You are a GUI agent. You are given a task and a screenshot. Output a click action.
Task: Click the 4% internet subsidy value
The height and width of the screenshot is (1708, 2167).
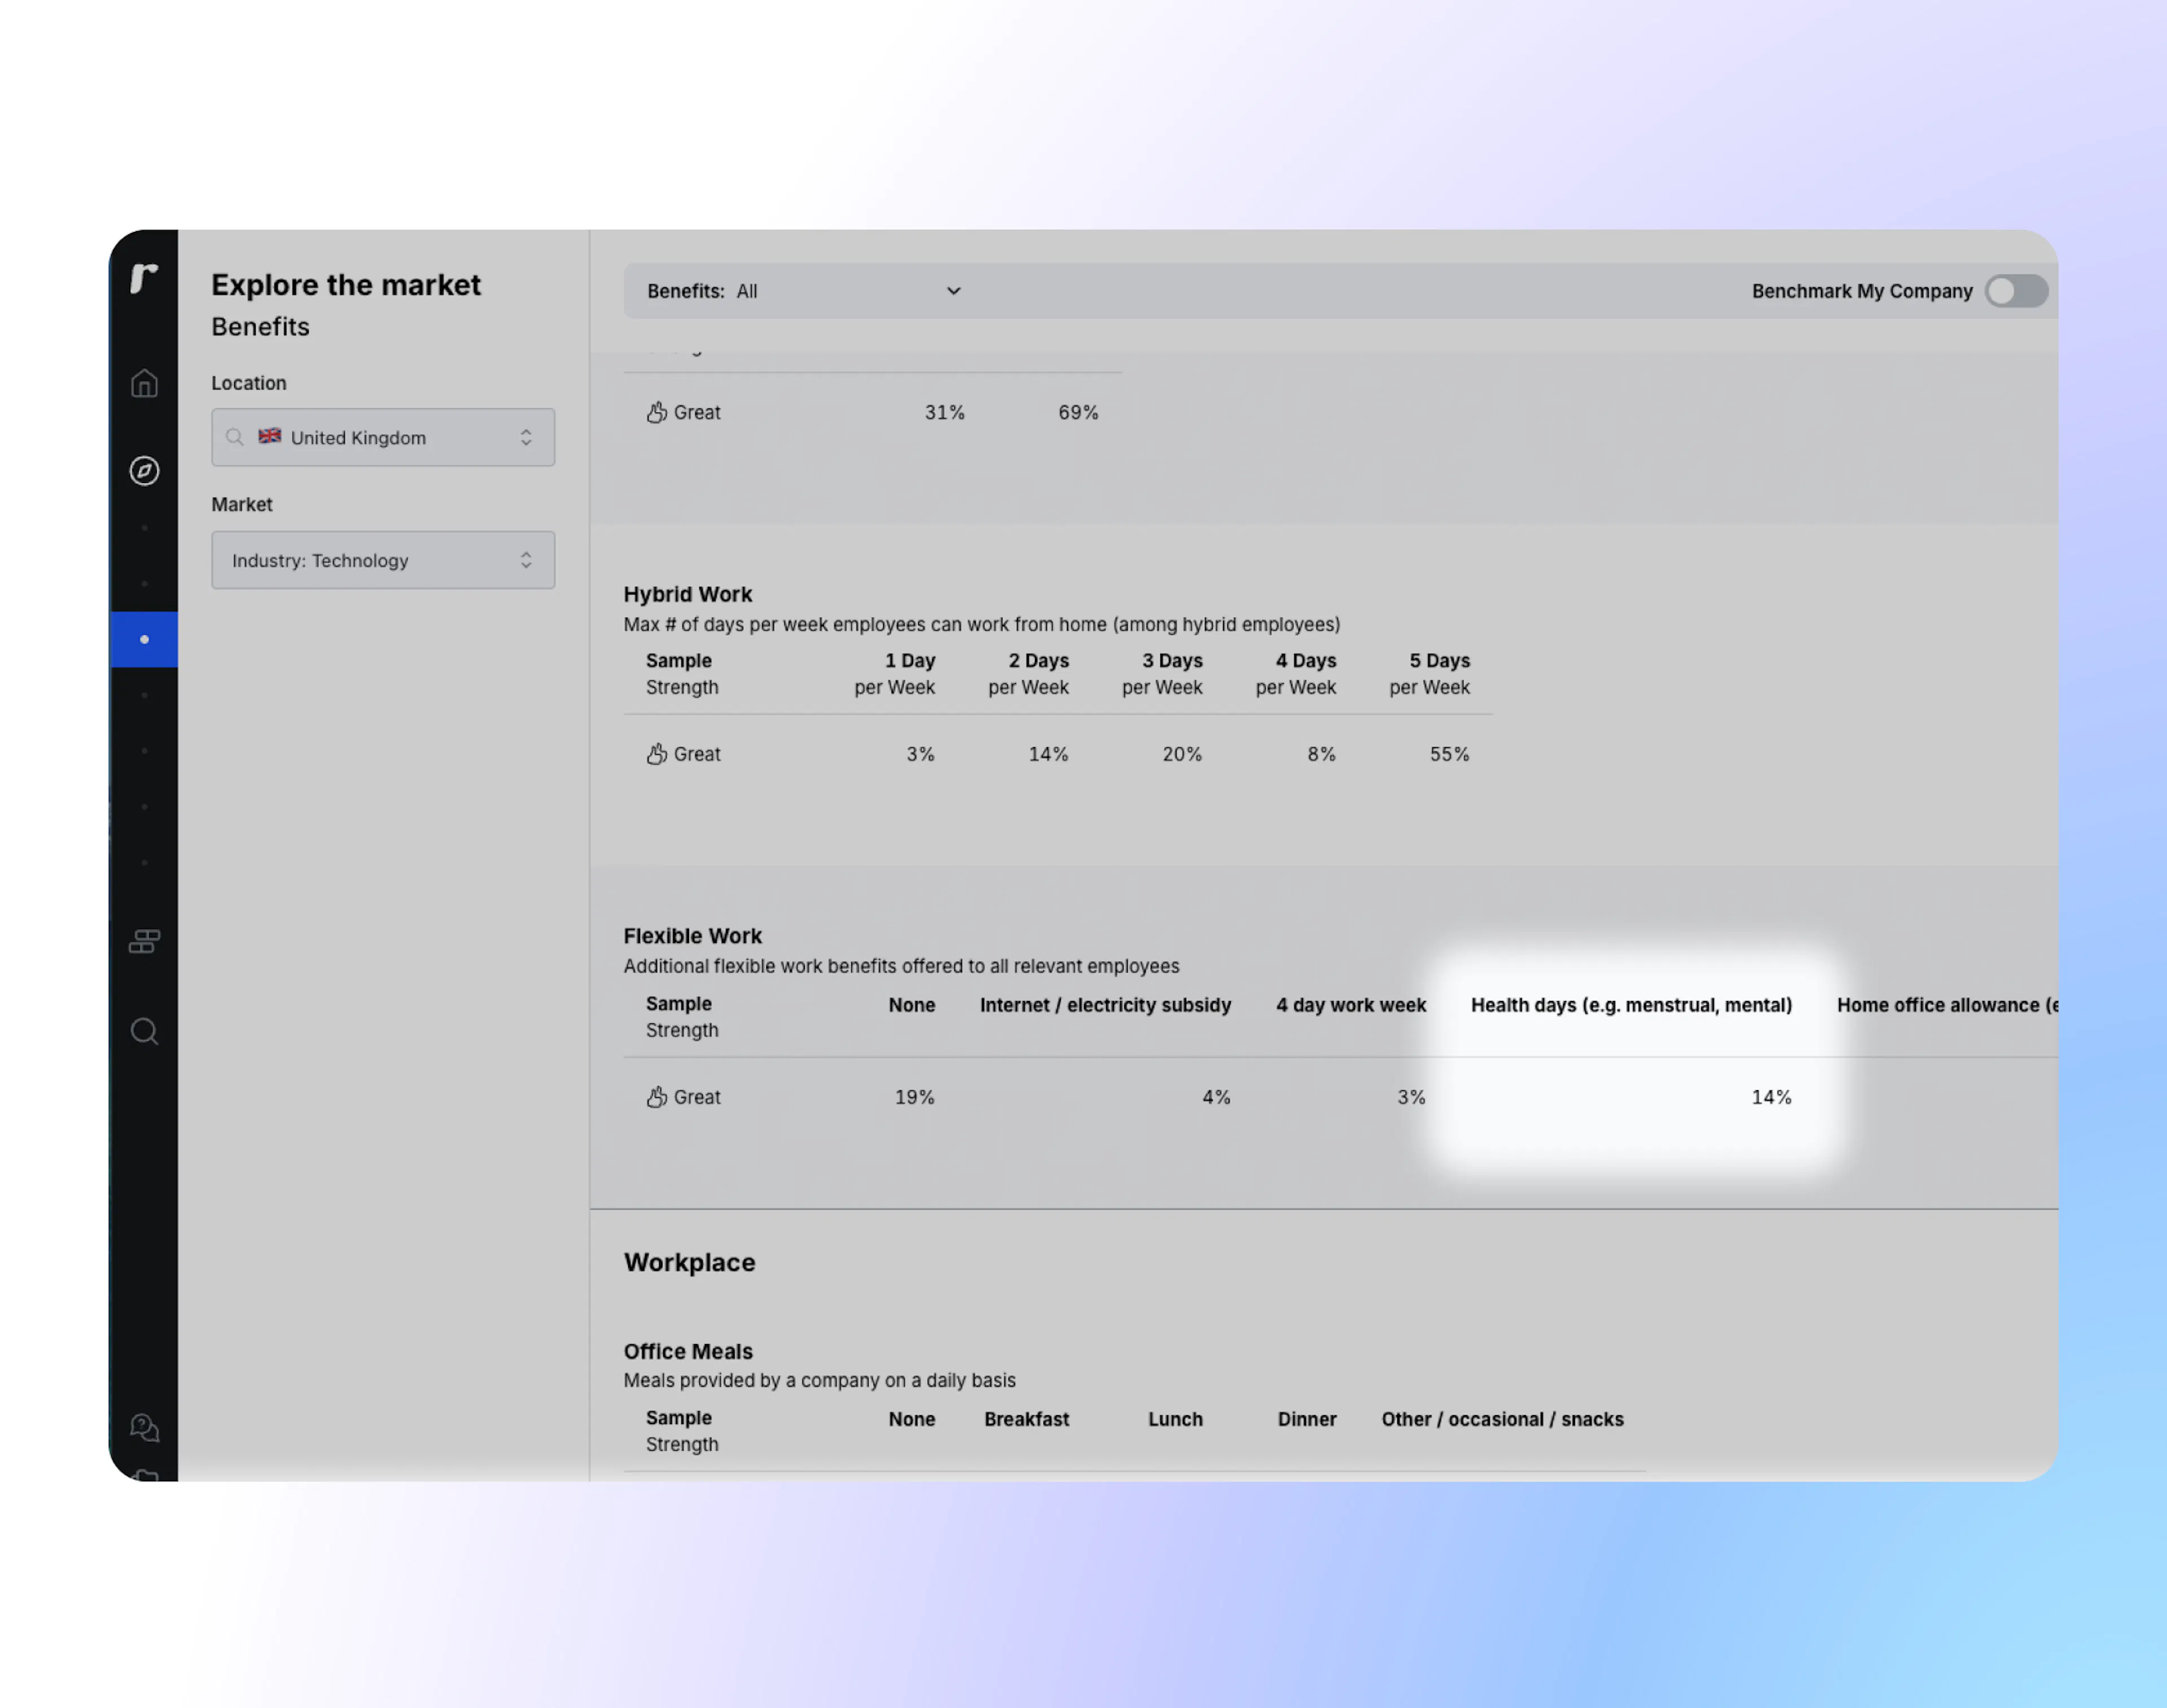tap(1216, 1097)
